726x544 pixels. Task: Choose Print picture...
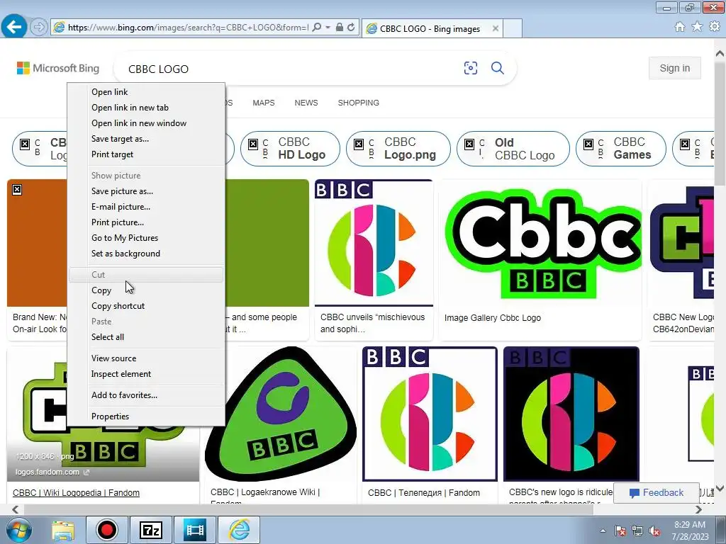tap(146, 222)
